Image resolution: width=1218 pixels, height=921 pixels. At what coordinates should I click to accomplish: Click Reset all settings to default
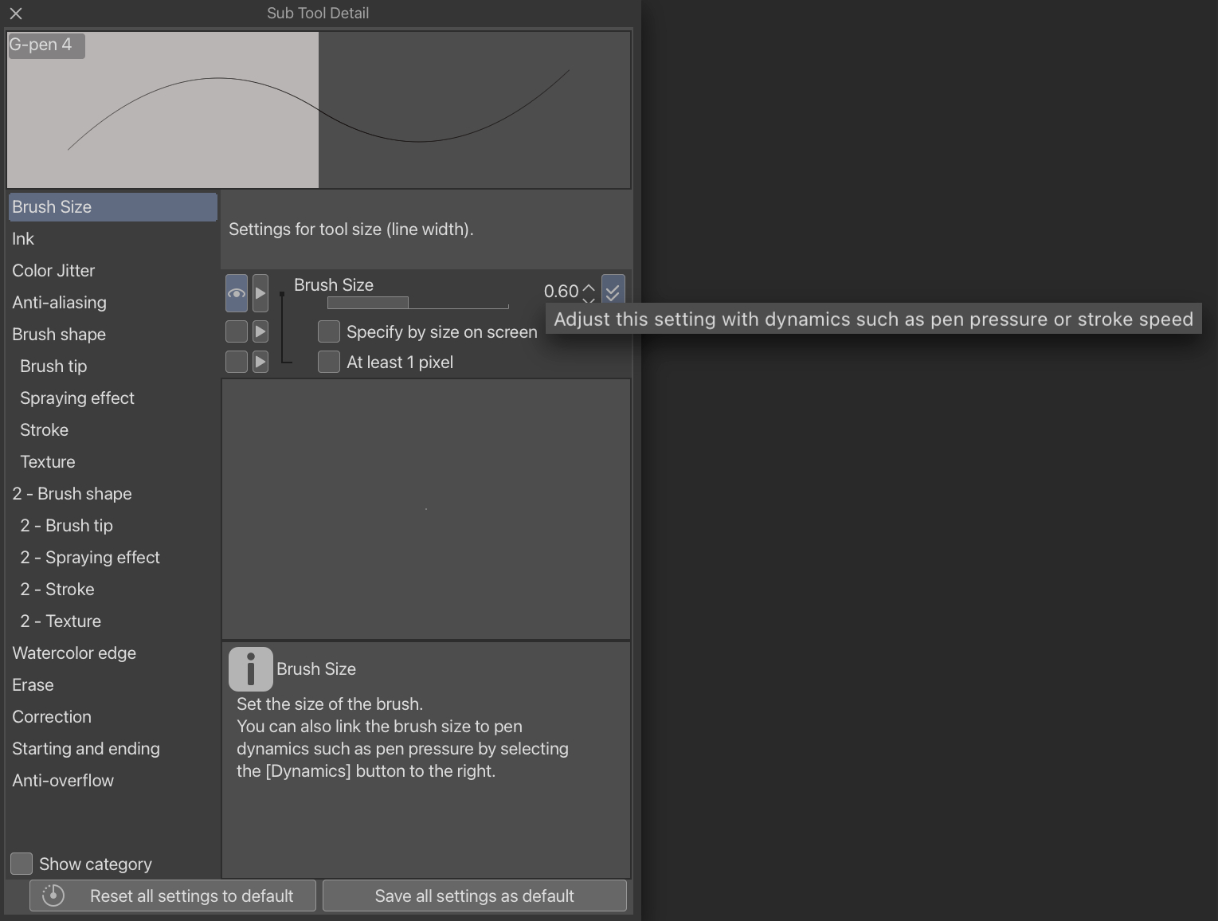191,896
